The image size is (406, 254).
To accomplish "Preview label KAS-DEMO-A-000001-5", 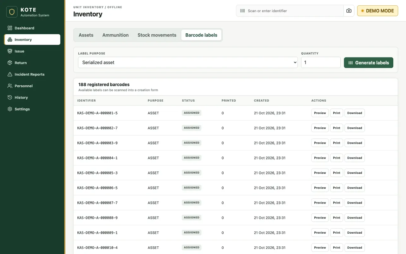I will (320, 113).
